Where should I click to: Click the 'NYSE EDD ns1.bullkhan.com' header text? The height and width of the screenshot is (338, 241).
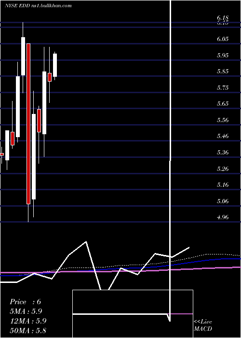pyautogui.click(x=38, y=6)
